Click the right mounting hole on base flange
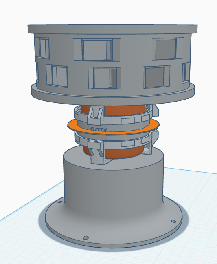This screenshot has width=217, height=264. 173,221
